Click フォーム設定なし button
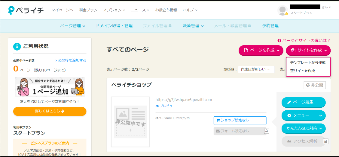339x157 pixels. [240, 131]
